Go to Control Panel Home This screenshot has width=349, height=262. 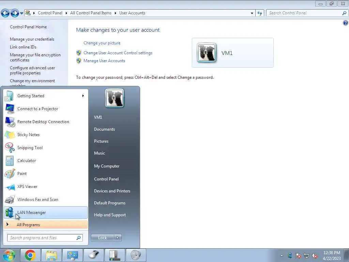(28, 27)
